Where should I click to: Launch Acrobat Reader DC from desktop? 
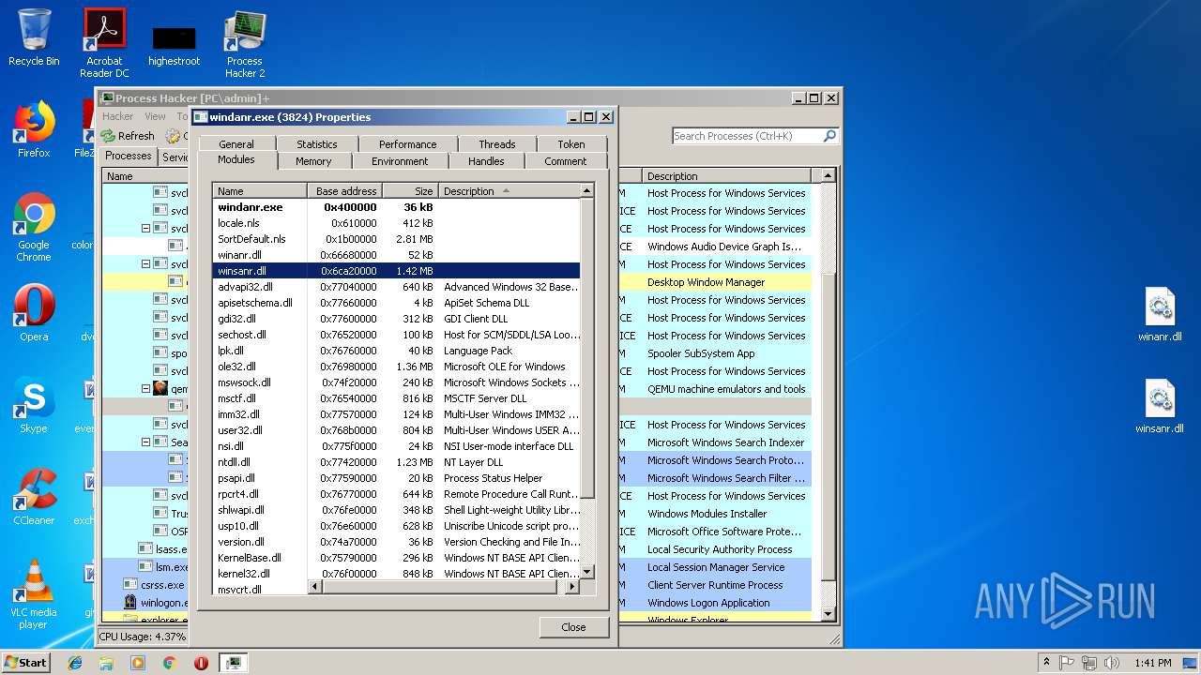pyautogui.click(x=104, y=43)
